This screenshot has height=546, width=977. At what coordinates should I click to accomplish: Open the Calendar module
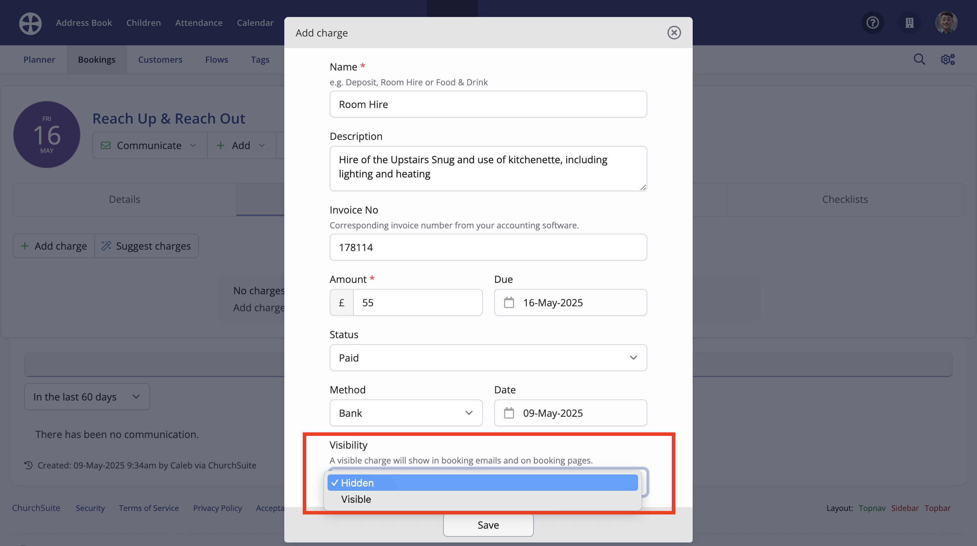pyautogui.click(x=255, y=23)
